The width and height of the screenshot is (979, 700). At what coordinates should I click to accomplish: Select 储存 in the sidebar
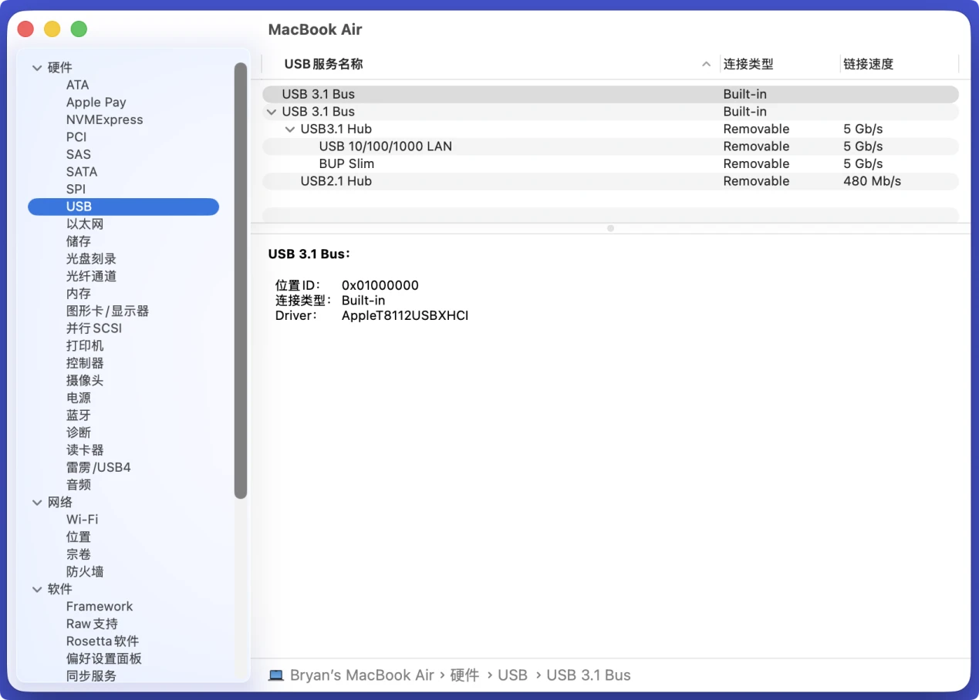pyautogui.click(x=79, y=241)
